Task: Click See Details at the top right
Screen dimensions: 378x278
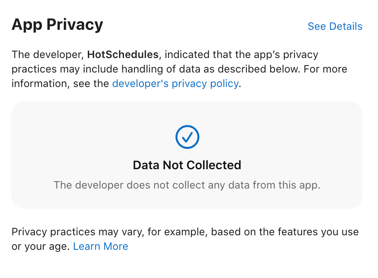Action: tap(334, 26)
